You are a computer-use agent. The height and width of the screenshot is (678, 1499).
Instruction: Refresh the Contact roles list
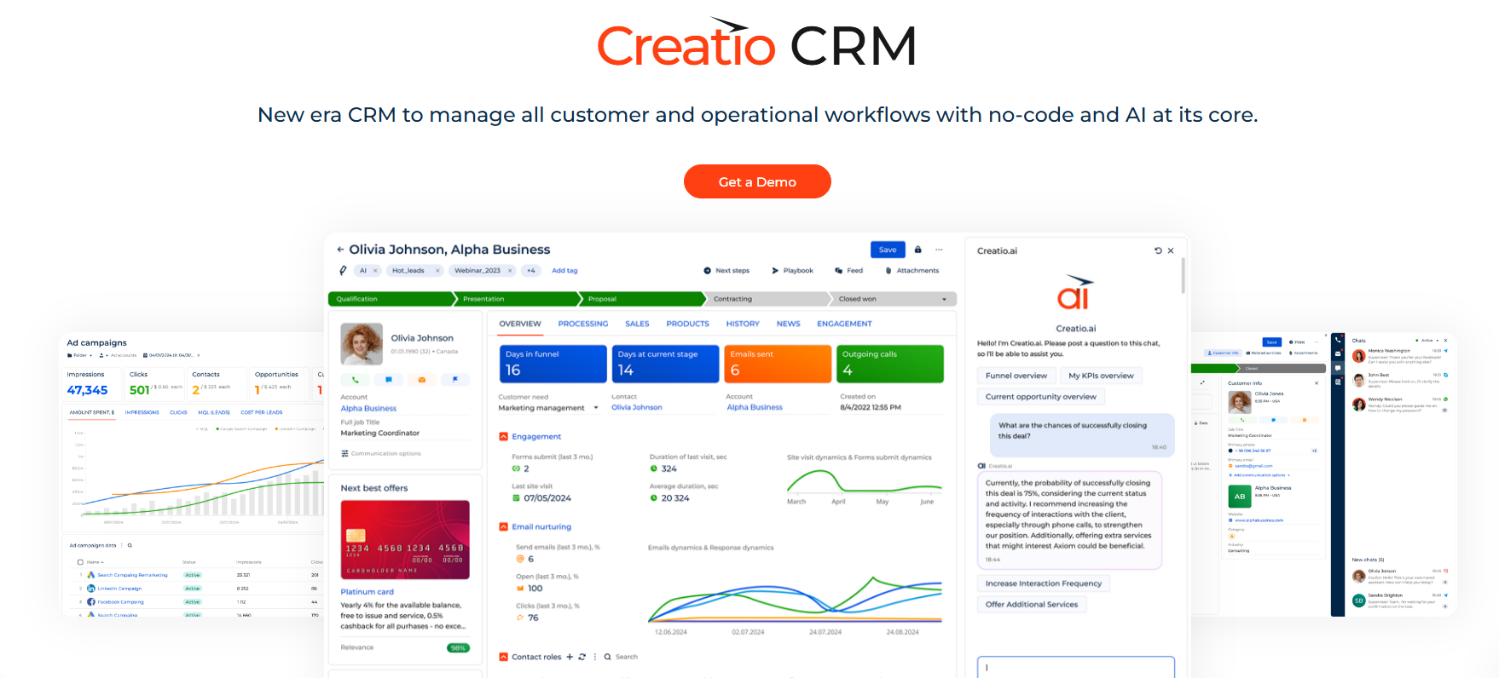pyautogui.click(x=582, y=657)
